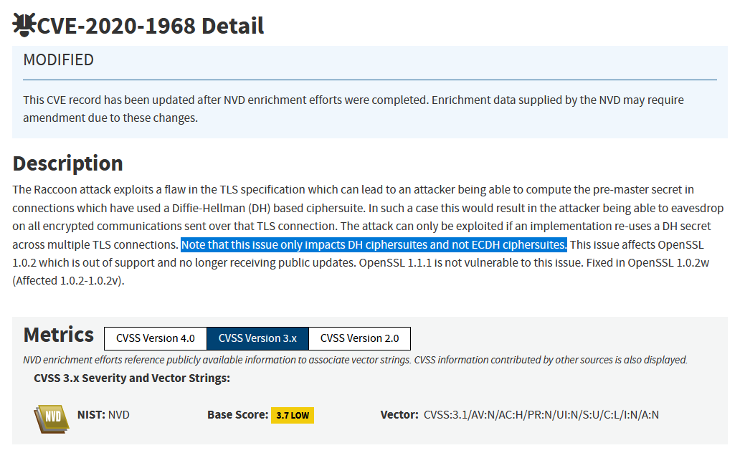
Task: Click the 3.7 LOW base score badge
Action: point(292,415)
